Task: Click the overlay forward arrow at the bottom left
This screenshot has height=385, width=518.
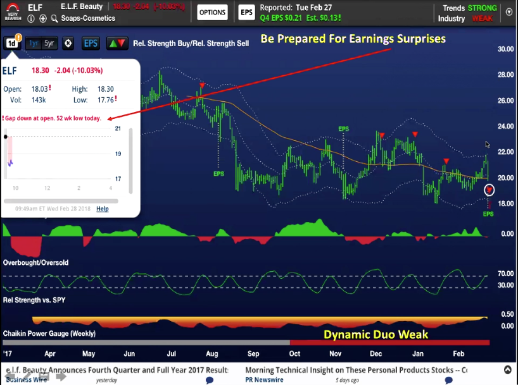Action: pos(61,376)
